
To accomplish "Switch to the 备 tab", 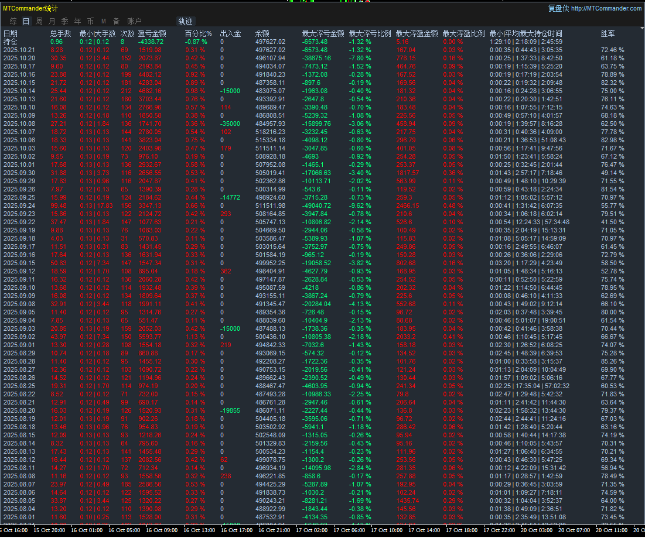I will pos(117,21).
